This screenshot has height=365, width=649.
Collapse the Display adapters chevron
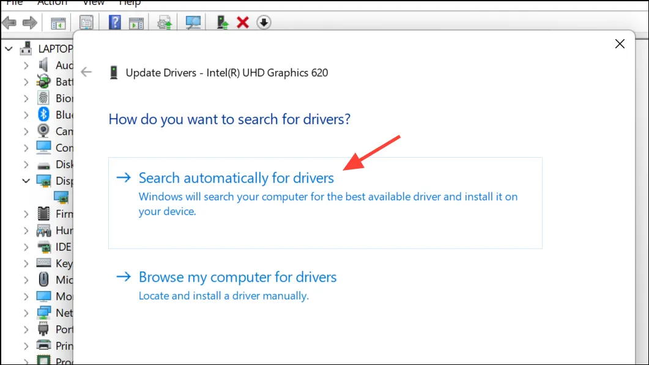tap(26, 181)
